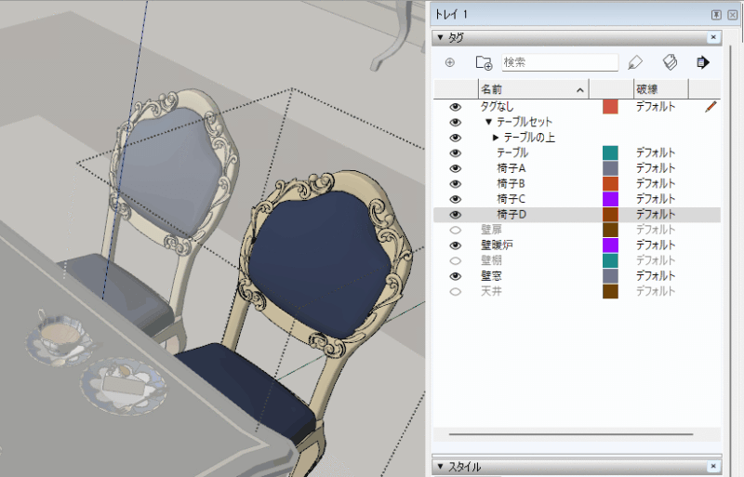
Task: Show the 壁扉 tag
Action: (x=455, y=231)
